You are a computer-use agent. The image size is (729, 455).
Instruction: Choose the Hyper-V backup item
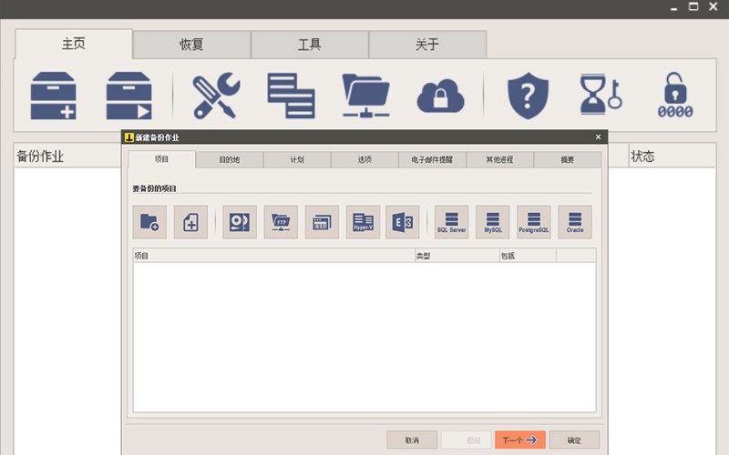[363, 222]
